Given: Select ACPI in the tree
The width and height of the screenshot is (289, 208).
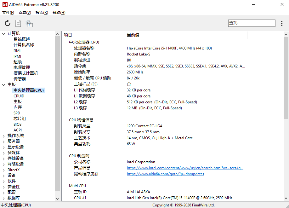Looking at the screenshot, I should point(18,130).
